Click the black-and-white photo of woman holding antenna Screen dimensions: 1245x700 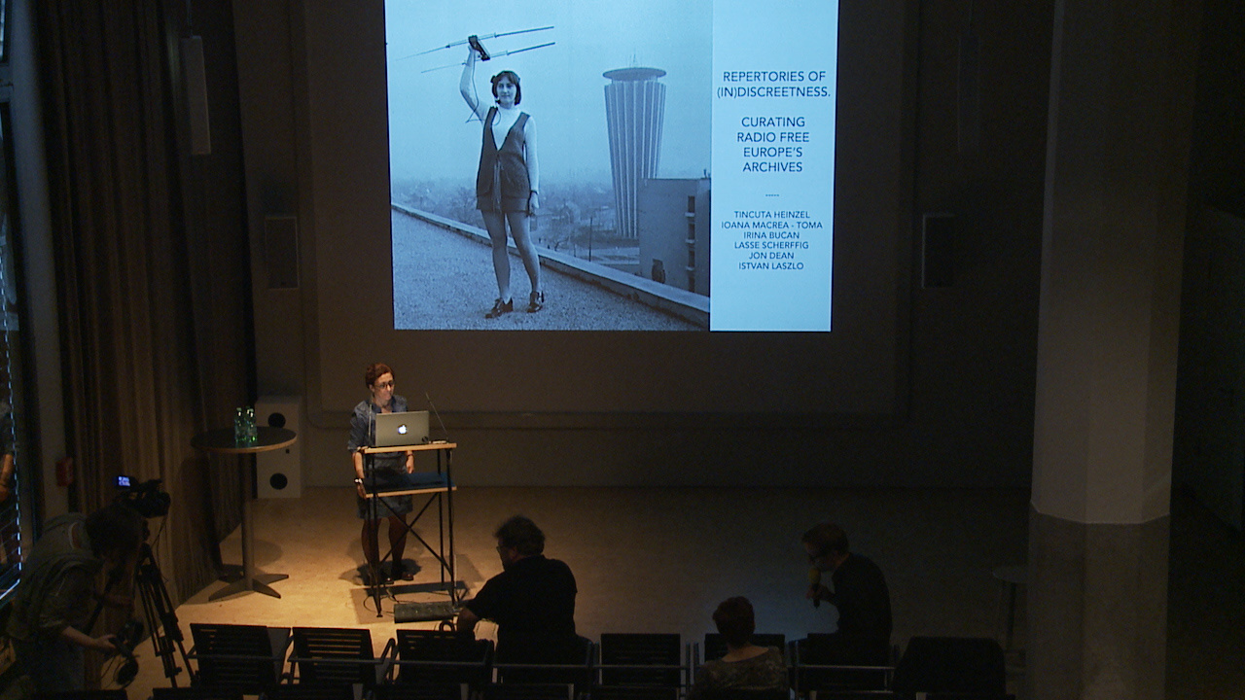coord(551,165)
